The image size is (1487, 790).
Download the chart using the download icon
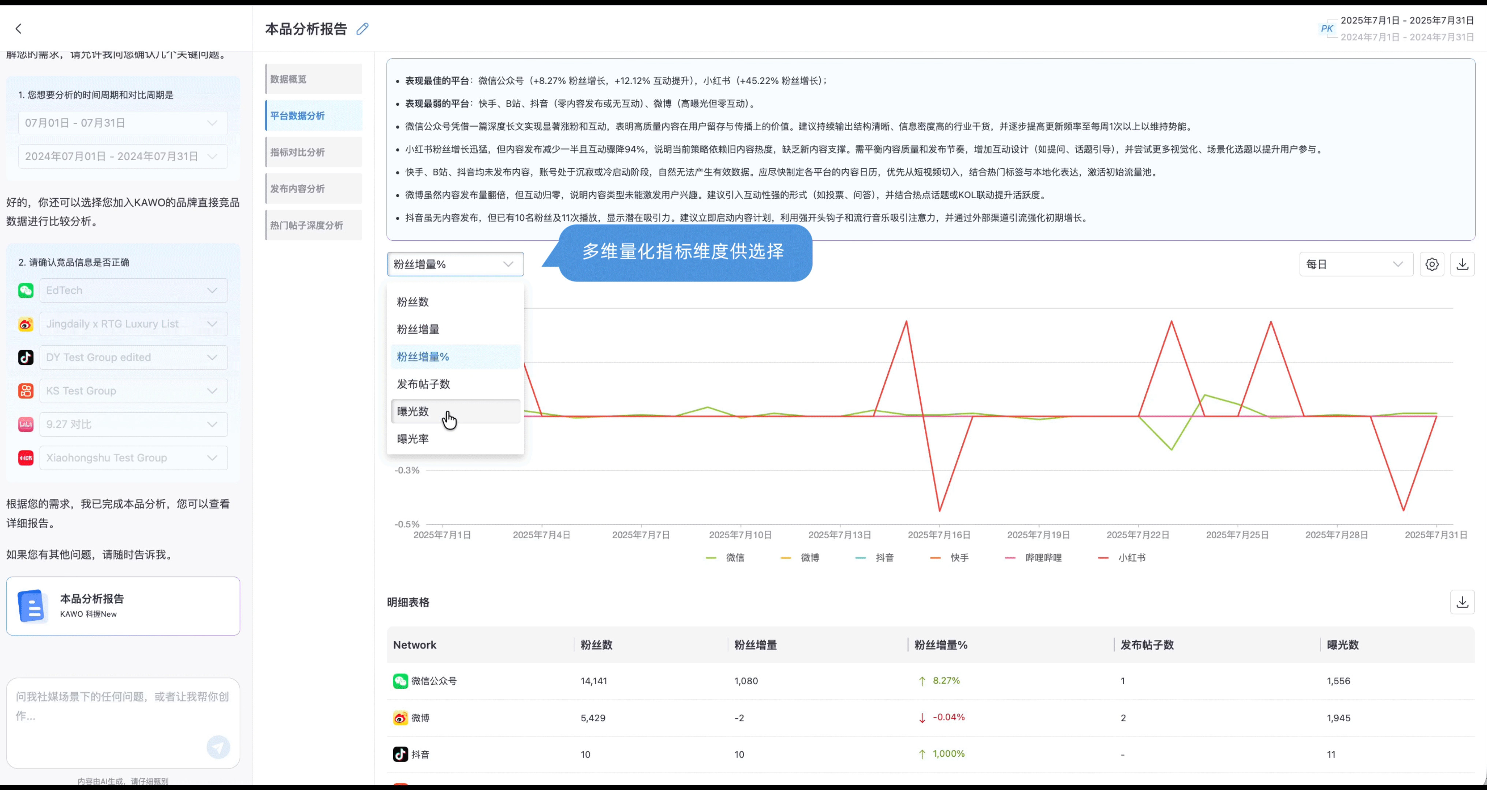coord(1462,264)
